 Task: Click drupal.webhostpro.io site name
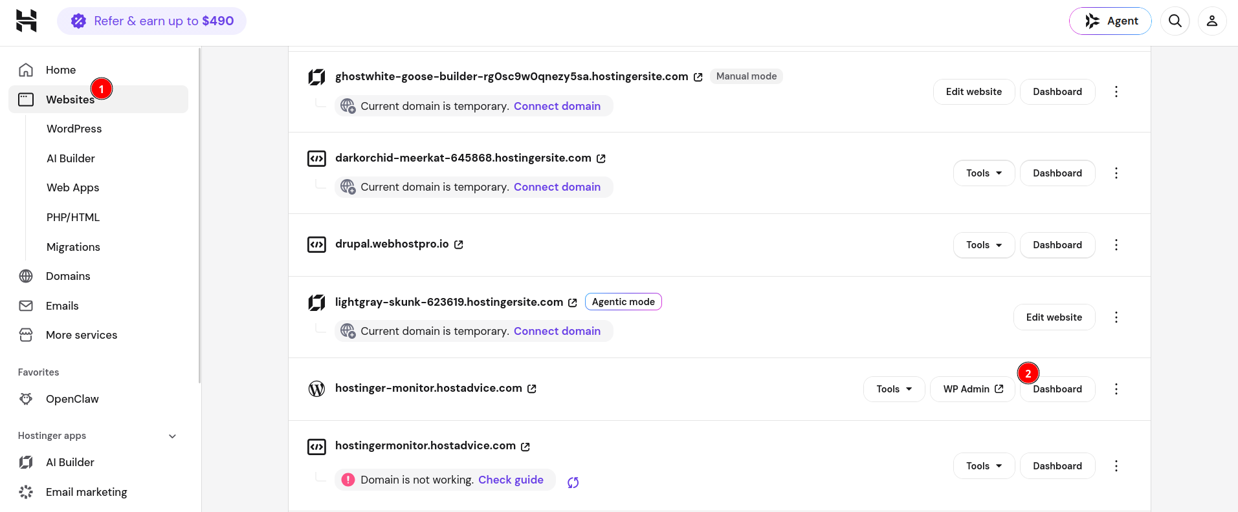point(392,244)
